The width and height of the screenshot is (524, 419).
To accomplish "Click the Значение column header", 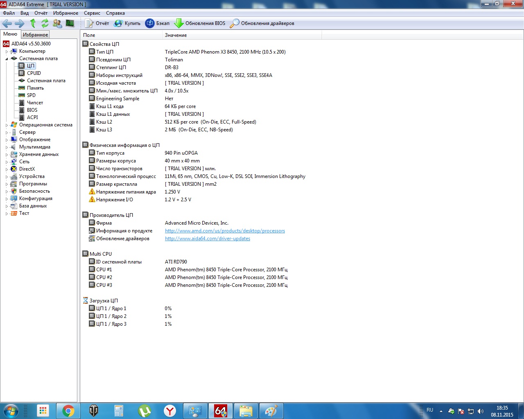I will [176, 35].
